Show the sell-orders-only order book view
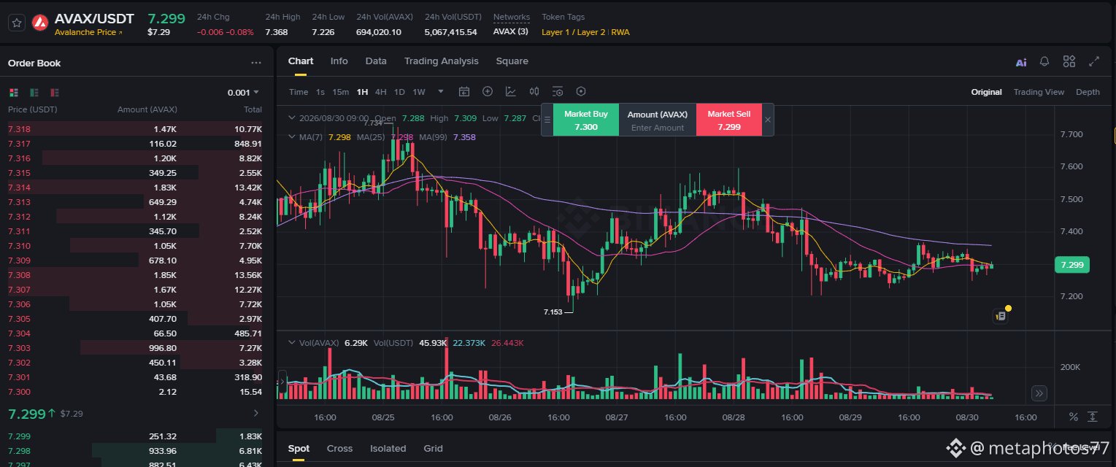 coord(55,93)
